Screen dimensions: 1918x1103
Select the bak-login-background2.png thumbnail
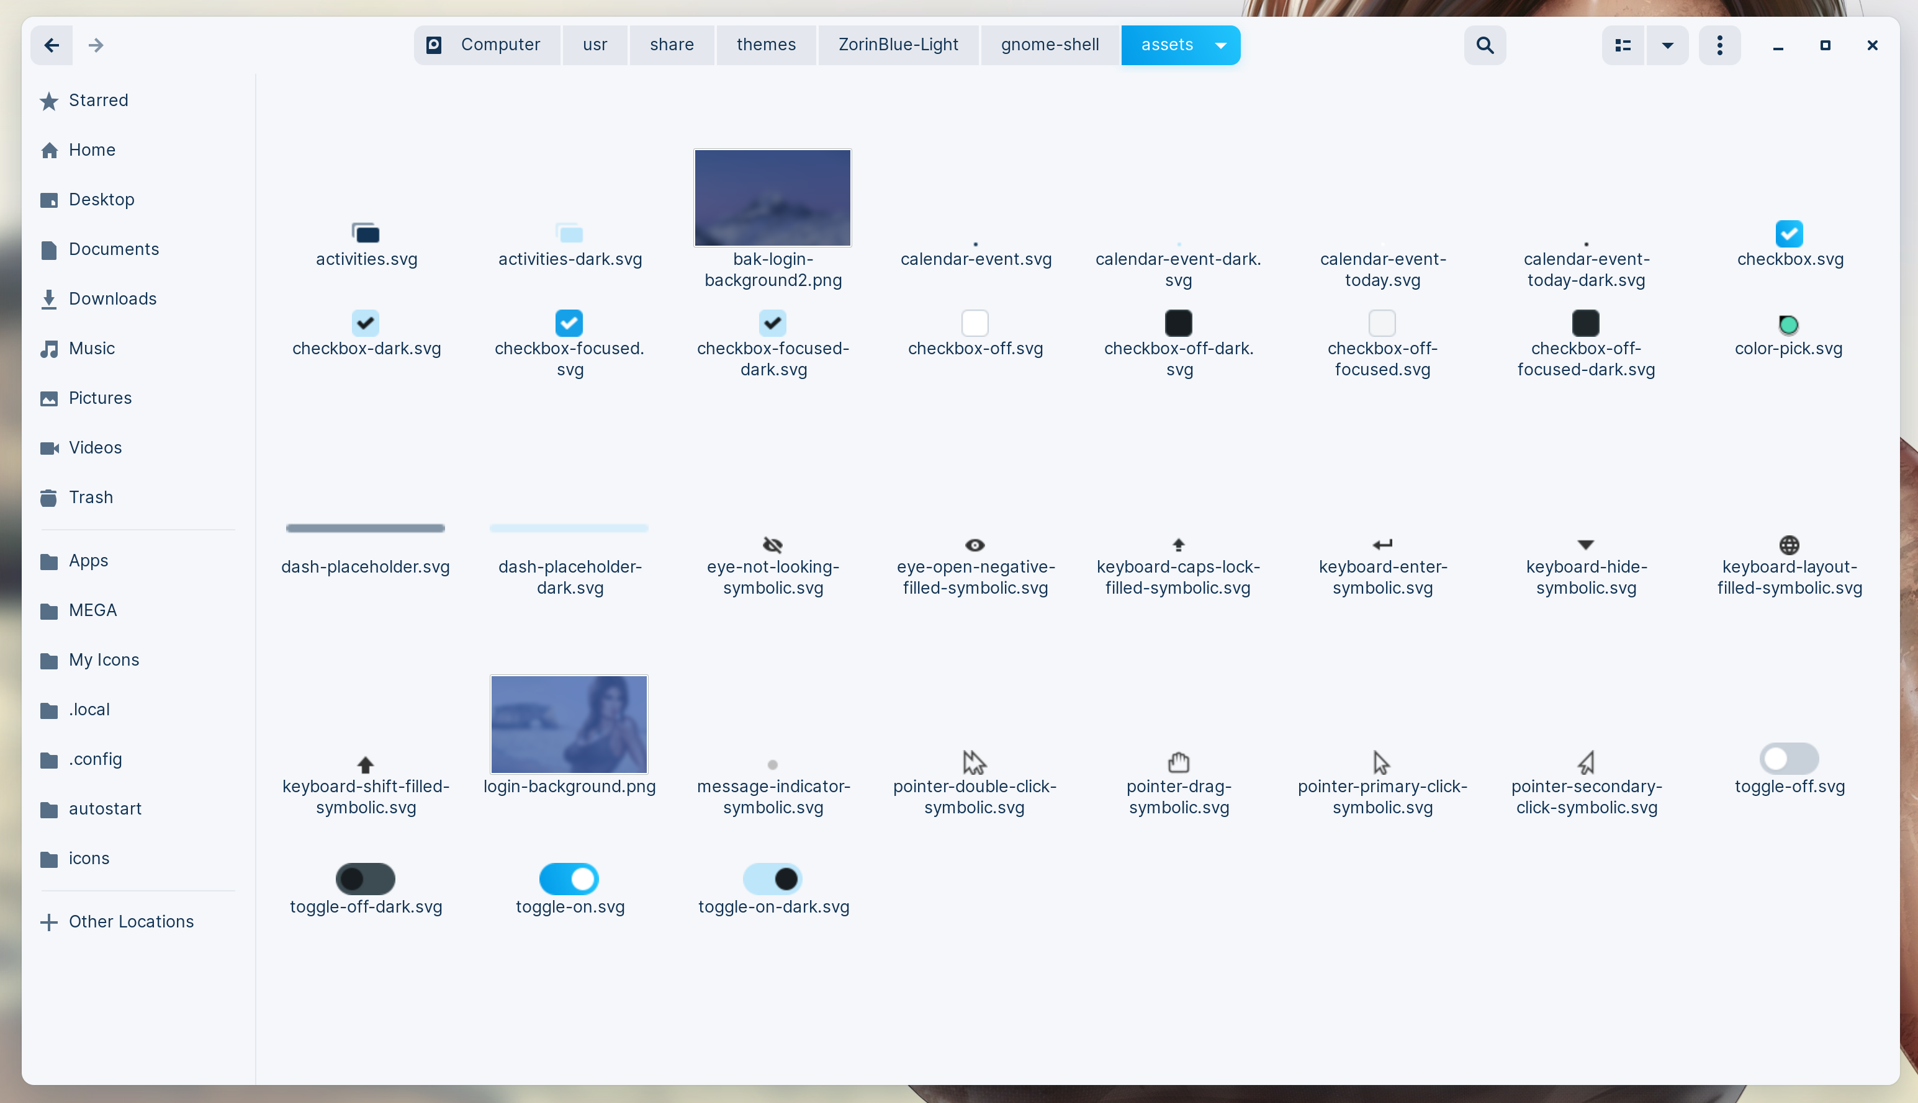tap(772, 198)
